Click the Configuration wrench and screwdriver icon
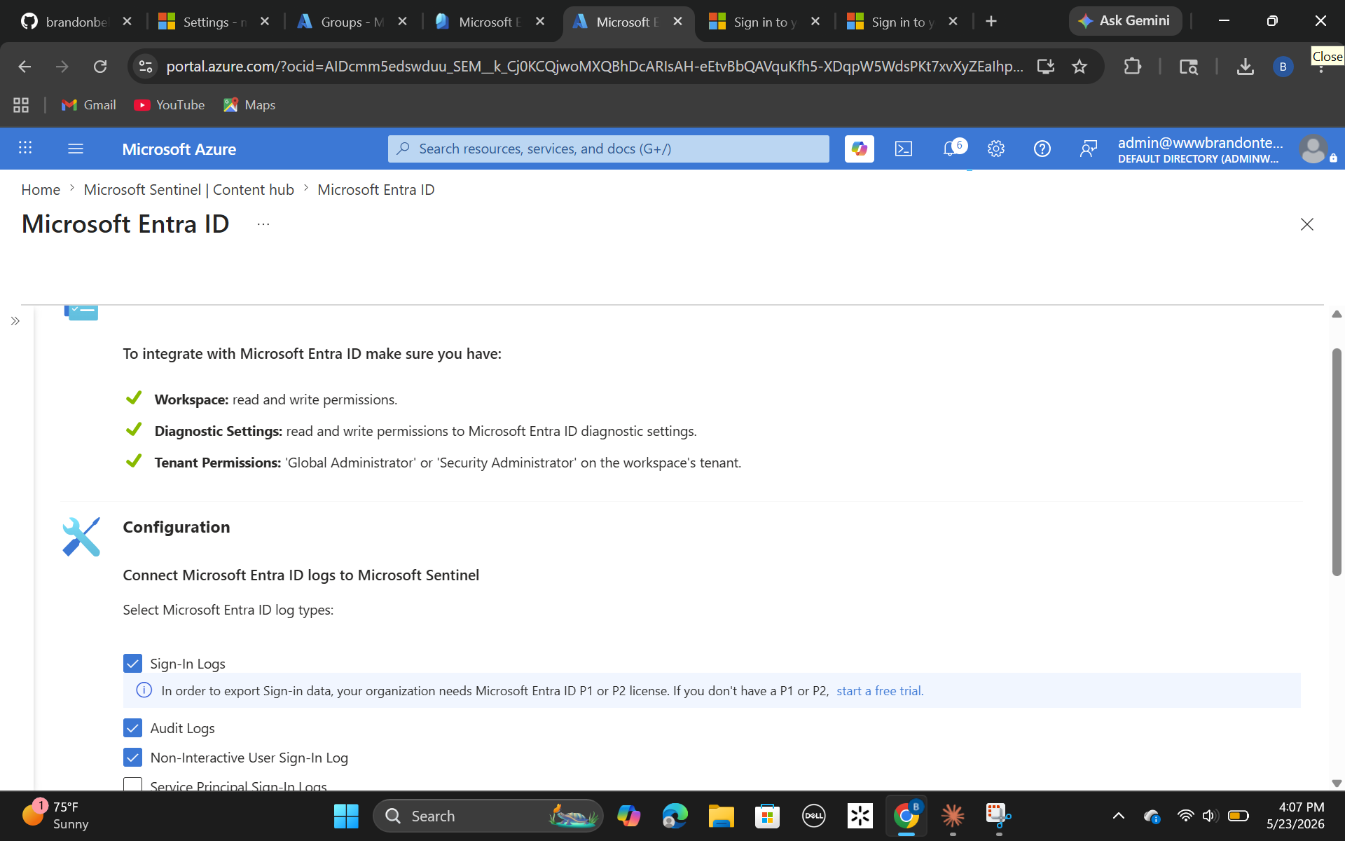The height and width of the screenshot is (841, 1345). (81, 537)
